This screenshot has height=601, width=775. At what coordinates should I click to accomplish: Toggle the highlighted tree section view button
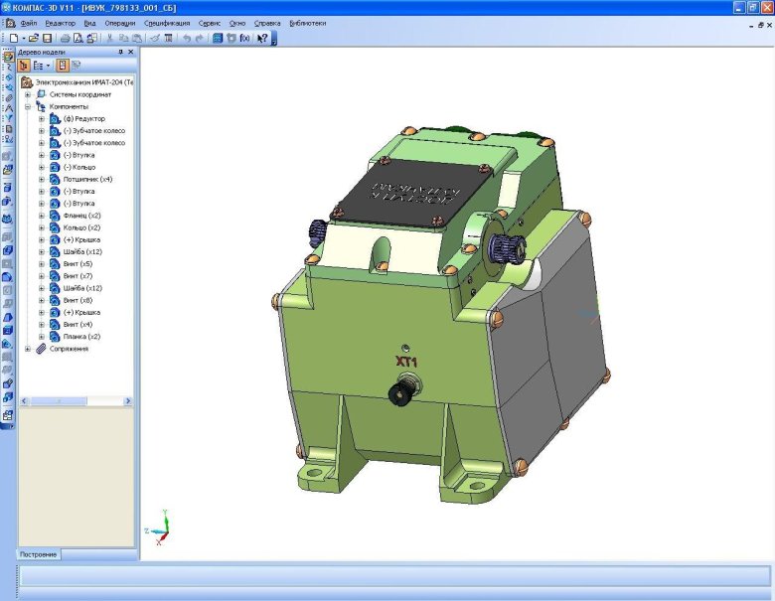[x=62, y=66]
